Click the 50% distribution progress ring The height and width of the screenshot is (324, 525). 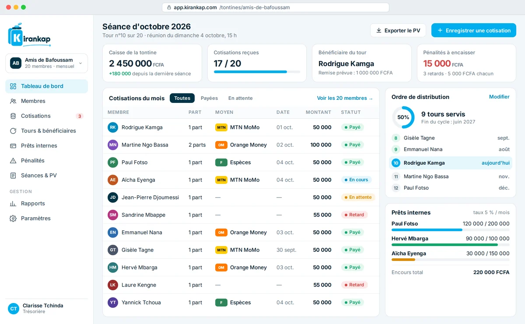click(x=403, y=117)
